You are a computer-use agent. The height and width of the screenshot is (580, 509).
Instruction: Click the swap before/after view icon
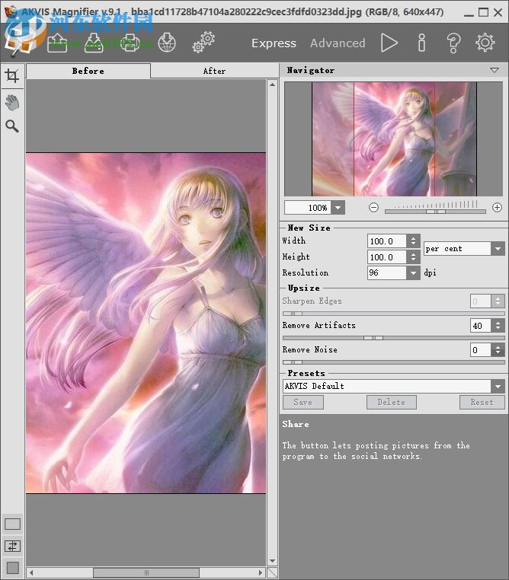point(13,546)
